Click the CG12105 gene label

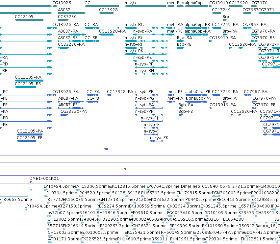24,16
